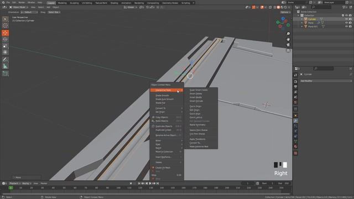Open the Convert To submenu entry
The width and height of the screenshot is (354, 199).
click(167, 108)
